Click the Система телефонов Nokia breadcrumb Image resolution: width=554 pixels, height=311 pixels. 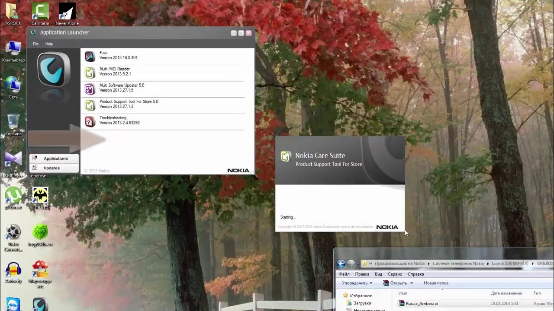pos(458,263)
